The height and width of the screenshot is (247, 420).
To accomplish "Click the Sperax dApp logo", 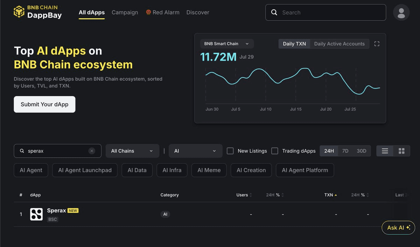I will pyautogui.click(x=36, y=214).
